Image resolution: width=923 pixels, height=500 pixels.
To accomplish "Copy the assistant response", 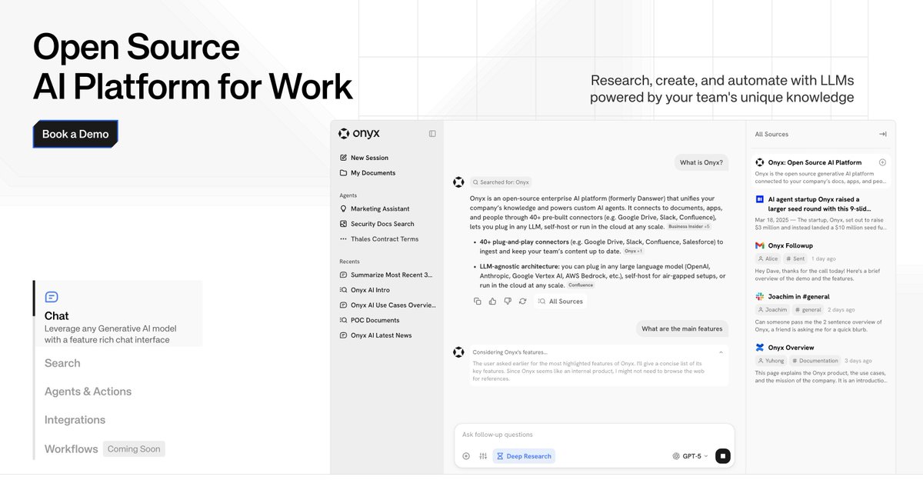I will (478, 301).
